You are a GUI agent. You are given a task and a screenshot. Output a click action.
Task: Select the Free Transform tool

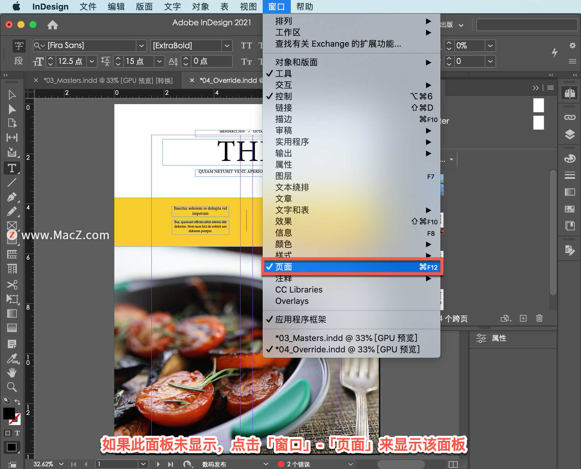pyautogui.click(x=12, y=299)
